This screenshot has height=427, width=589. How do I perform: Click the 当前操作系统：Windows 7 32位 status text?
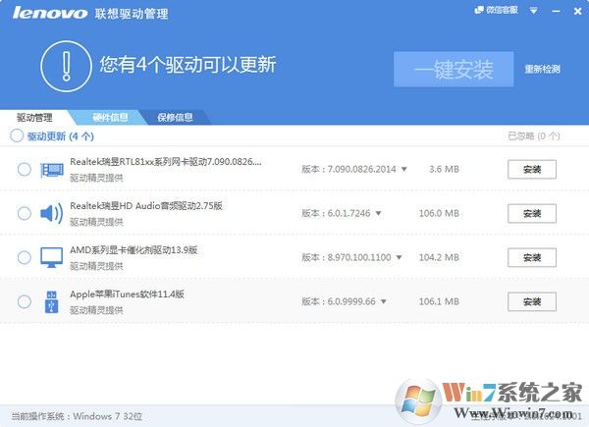click(x=77, y=416)
